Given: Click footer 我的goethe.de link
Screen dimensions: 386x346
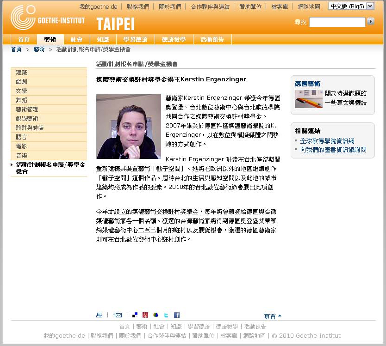Looking at the screenshot, I should coord(64,336).
